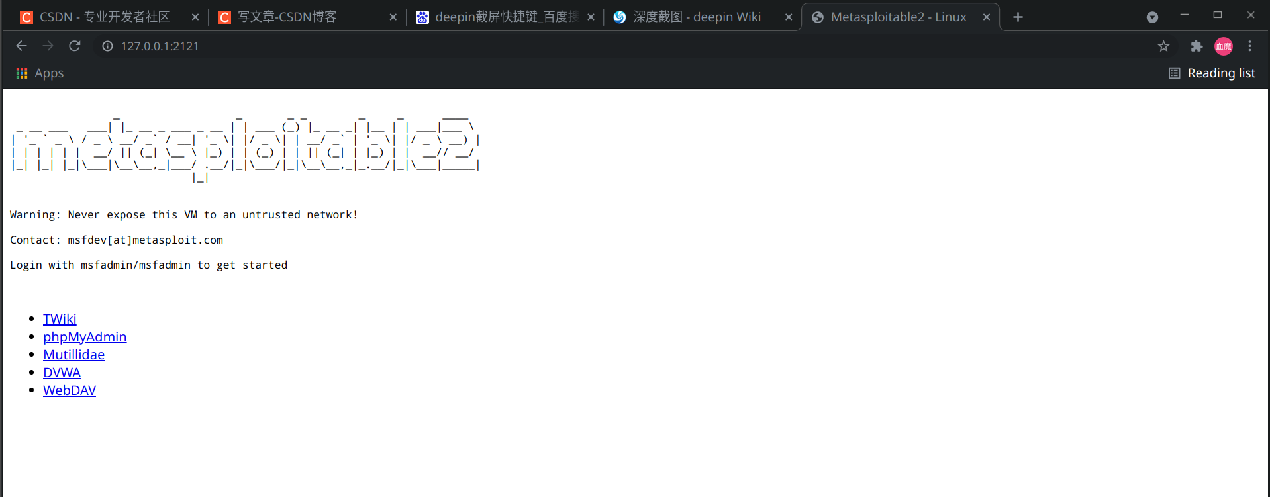Viewport: 1270px width, 497px height.
Task: Open the tab search dropdown arrow
Action: [1152, 17]
